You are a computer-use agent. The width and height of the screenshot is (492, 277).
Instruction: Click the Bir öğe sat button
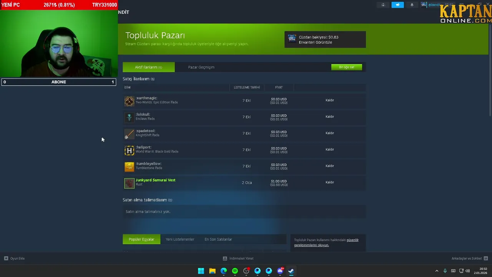(x=346, y=67)
